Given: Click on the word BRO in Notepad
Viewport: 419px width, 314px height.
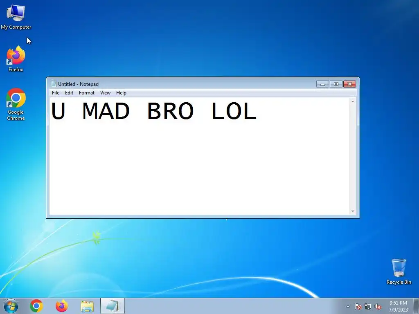Looking at the screenshot, I should pyautogui.click(x=171, y=111).
